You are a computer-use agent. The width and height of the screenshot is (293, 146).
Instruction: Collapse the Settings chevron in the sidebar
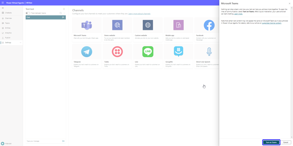[x=21, y=43]
